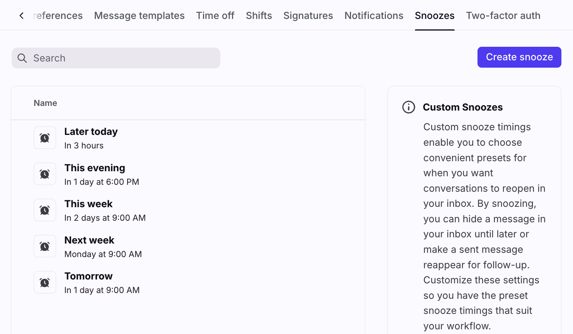Image resolution: width=573 pixels, height=334 pixels.
Task: Click the magnifying glass search icon
Action: click(x=22, y=58)
